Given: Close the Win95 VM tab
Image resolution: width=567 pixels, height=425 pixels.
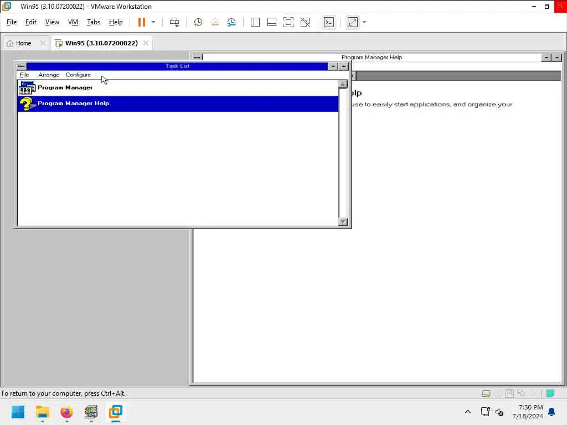Looking at the screenshot, I should tap(146, 43).
